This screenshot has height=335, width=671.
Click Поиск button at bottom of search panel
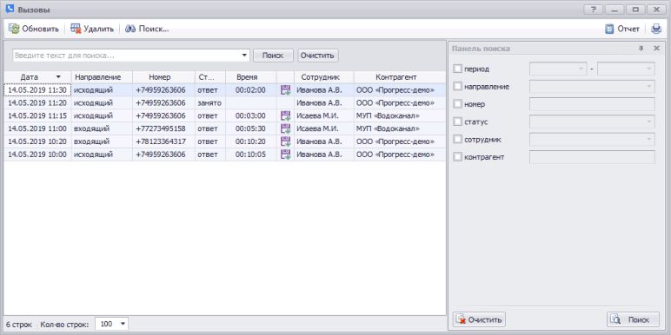(x=633, y=319)
